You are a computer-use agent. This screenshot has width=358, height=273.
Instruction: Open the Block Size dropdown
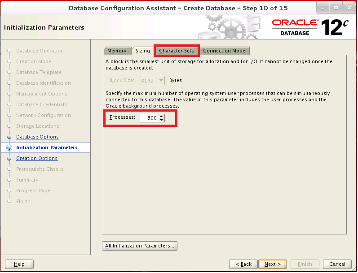[153, 80]
